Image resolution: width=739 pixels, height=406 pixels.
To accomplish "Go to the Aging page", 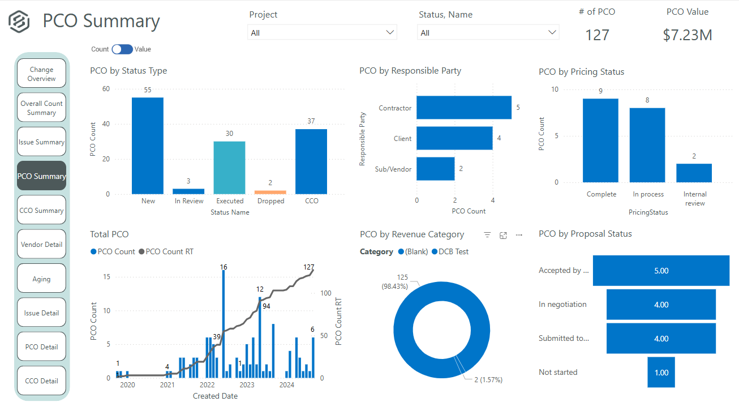I will (42, 279).
